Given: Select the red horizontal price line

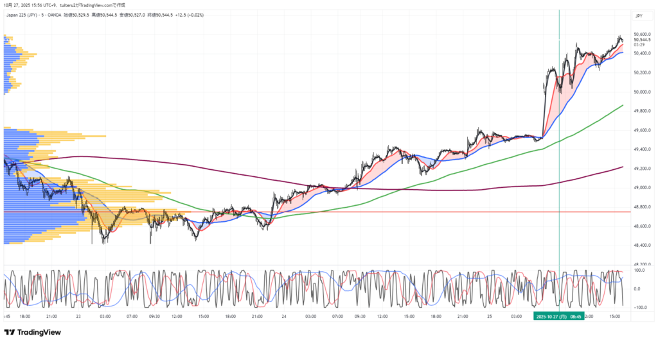Looking at the screenshot, I should [x=386, y=212].
